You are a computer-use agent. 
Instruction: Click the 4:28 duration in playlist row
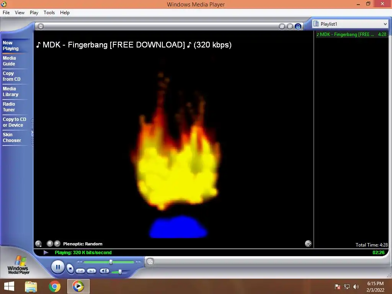(x=382, y=34)
